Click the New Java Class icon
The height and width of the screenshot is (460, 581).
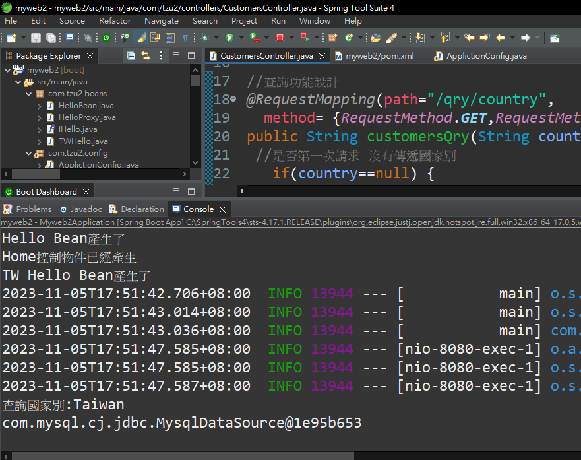point(348,38)
